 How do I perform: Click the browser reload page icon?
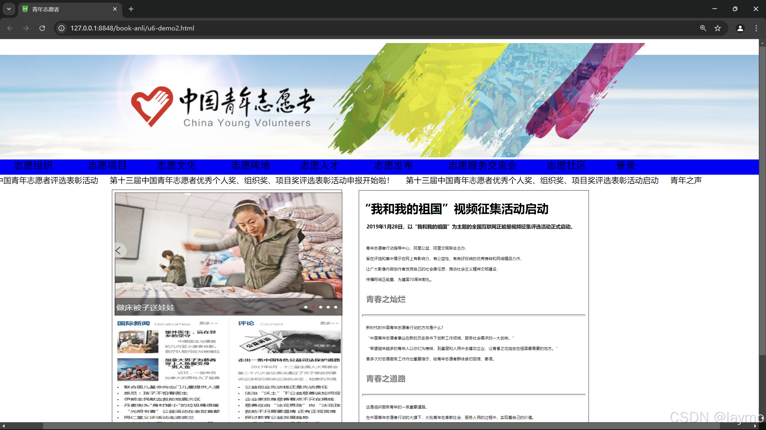point(42,28)
